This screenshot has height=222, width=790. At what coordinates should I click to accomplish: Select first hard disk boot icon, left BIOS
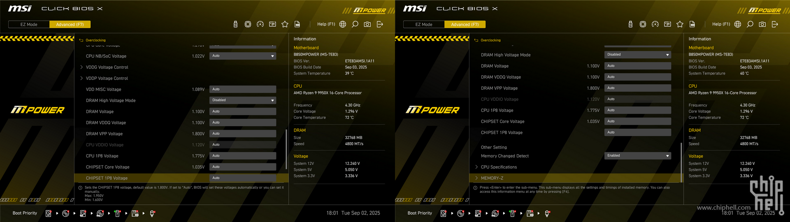[x=49, y=213]
